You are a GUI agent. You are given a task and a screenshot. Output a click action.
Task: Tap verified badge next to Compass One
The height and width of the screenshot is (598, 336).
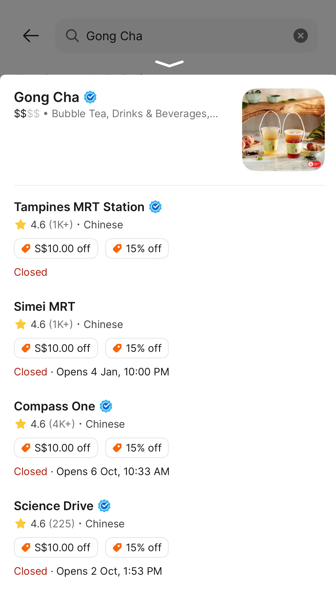(x=106, y=406)
